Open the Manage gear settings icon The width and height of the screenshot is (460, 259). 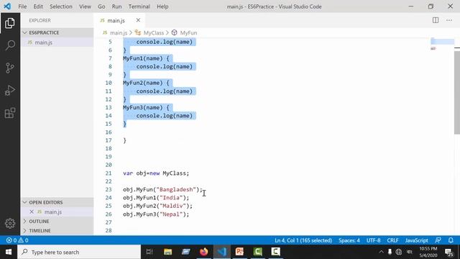click(x=10, y=224)
